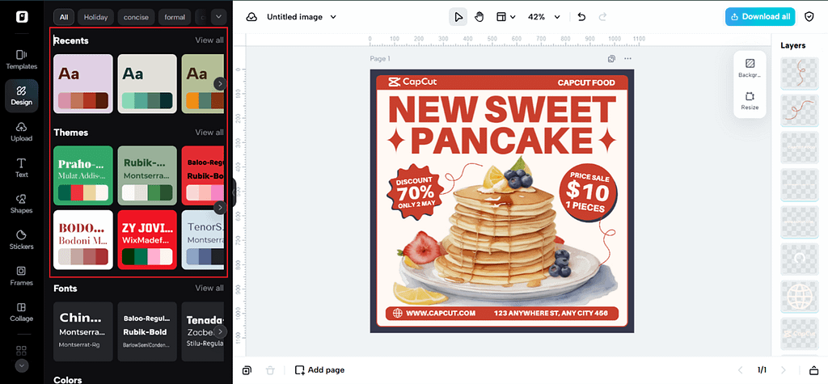Click the Background tool icon

tap(750, 67)
